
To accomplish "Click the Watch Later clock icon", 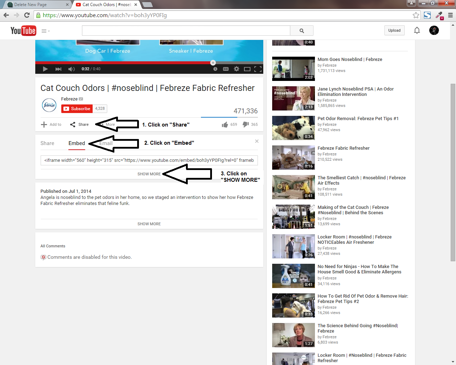I will pyautogui.click(x=215, y=69).
